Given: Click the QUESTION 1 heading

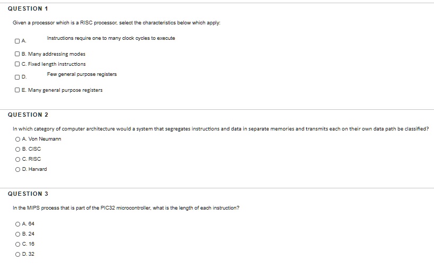Looking at the screenshot, I should click(28, 8).
